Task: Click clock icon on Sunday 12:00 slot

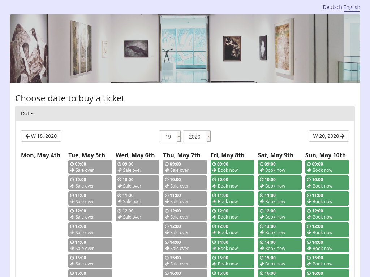Action: click(x=309, y=211)
